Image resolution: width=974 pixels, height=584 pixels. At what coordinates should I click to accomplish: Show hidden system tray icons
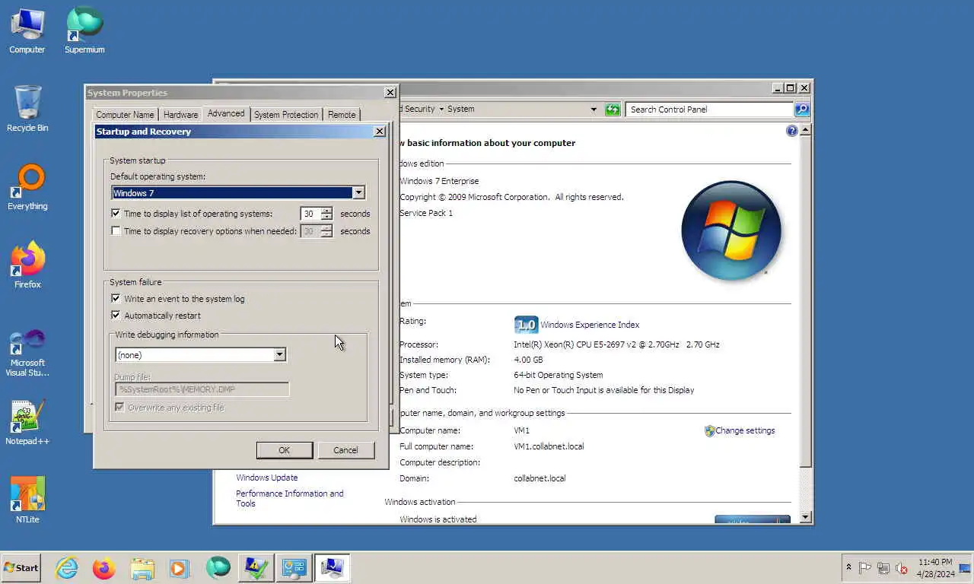[x=849, y=568]
